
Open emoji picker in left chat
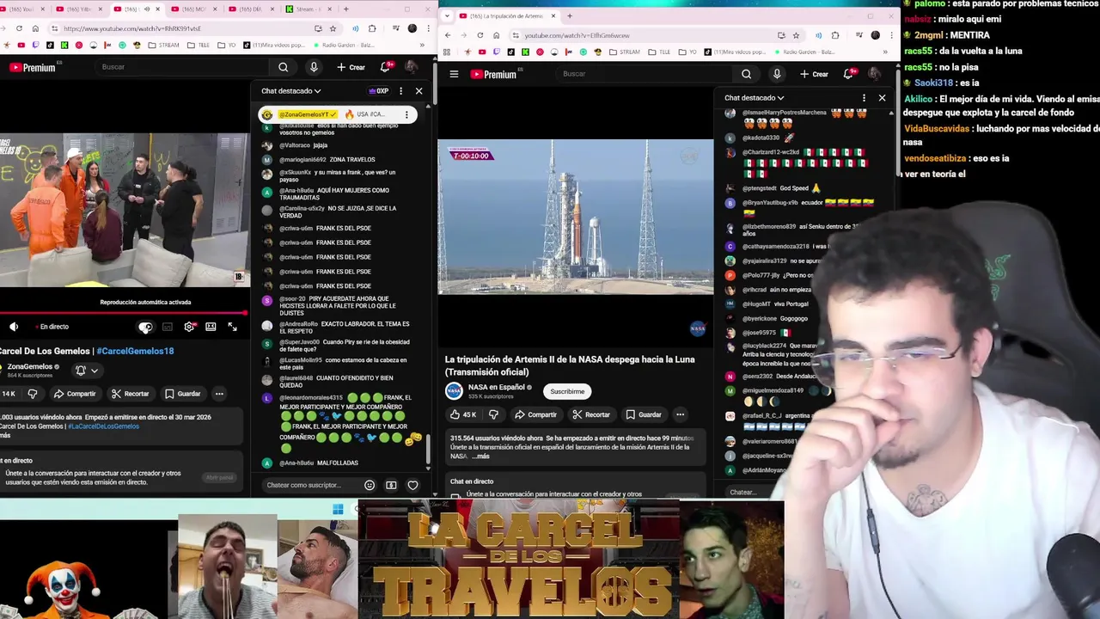point(370,485)
